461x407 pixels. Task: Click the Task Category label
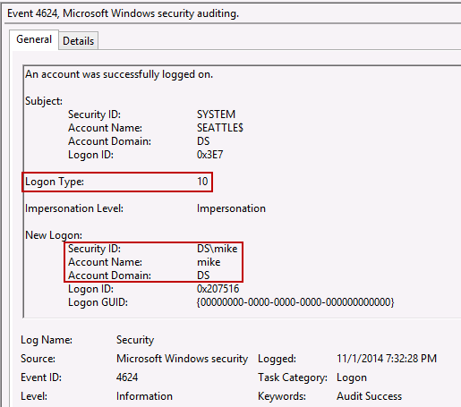293,377
